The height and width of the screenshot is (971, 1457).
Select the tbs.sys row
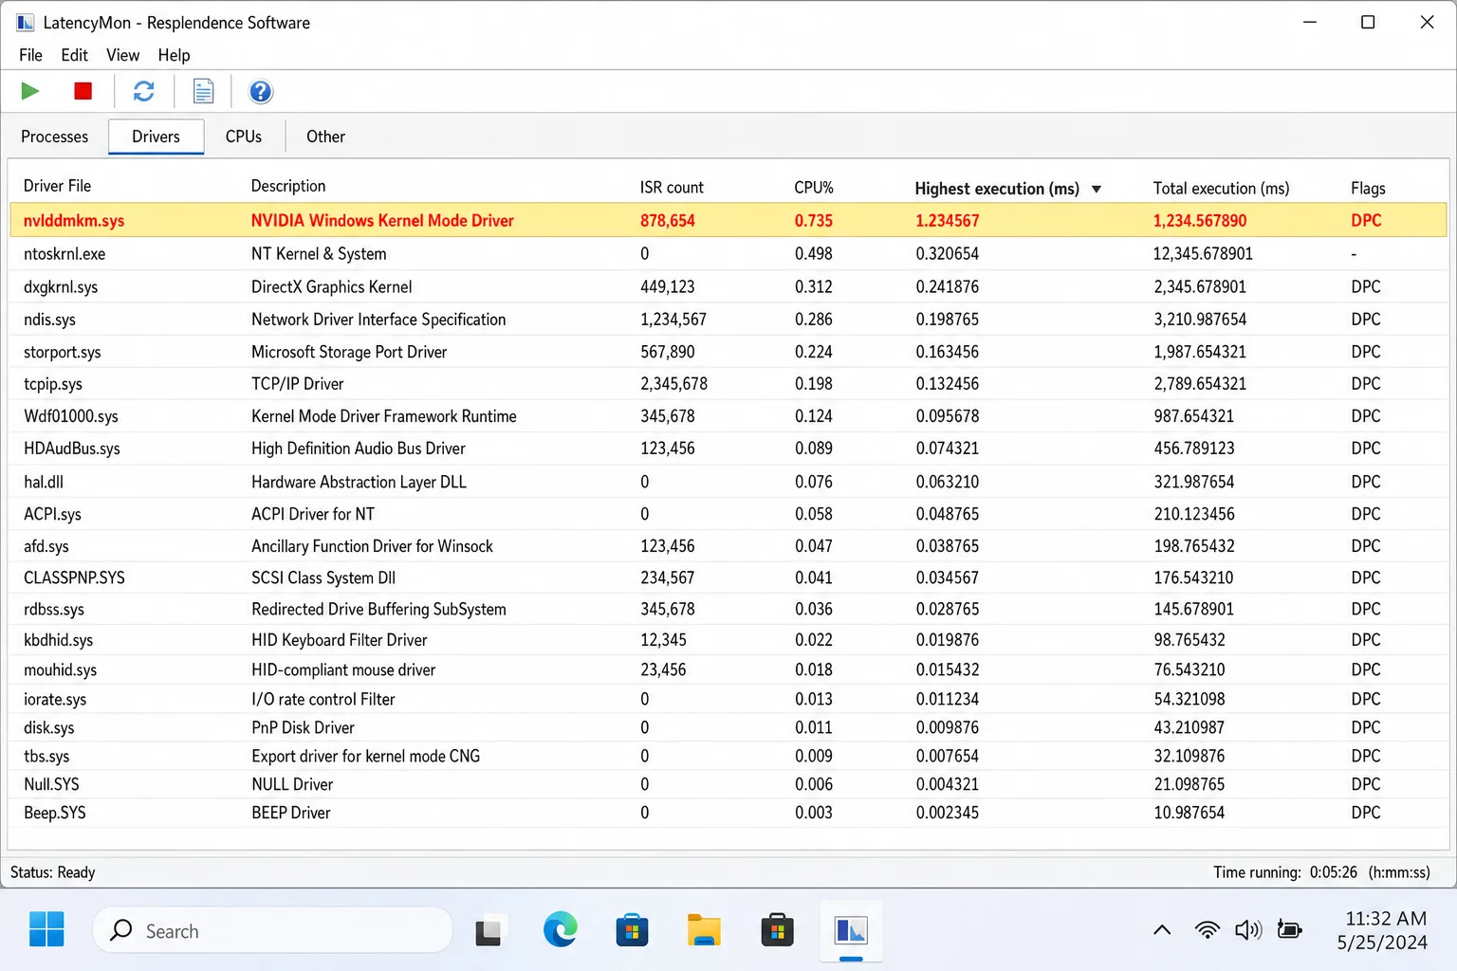click(728, 755)
